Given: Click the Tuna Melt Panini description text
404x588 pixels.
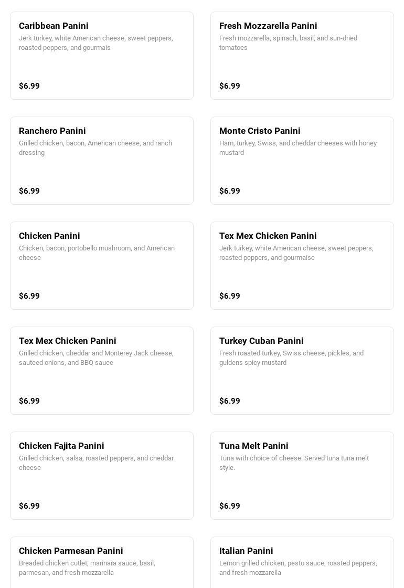Looking at the screenshot, I should [x=294, y=463].
